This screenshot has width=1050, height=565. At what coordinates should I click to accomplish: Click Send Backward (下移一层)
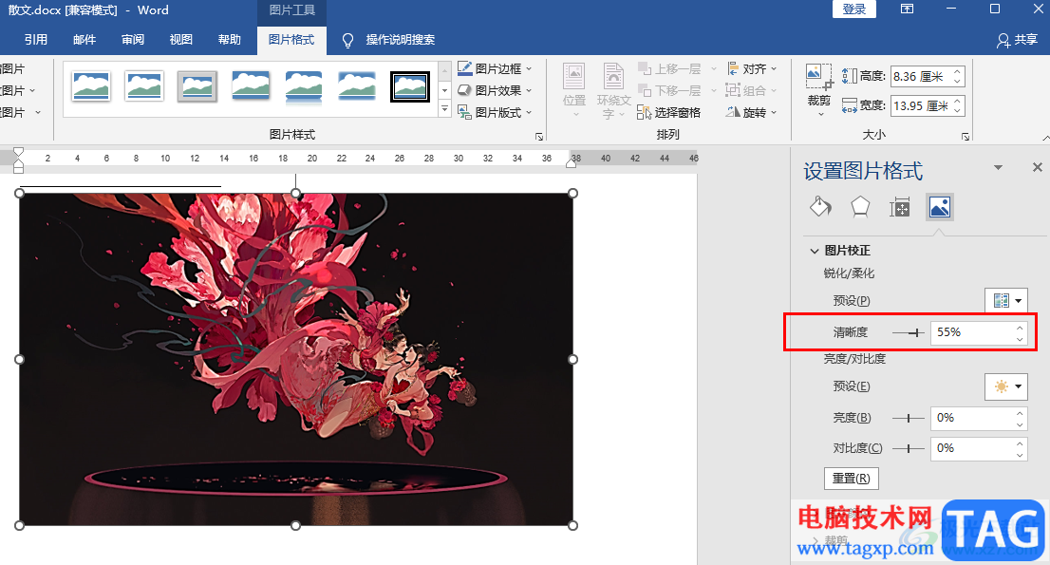pyautogui.click(x=669, y=90)
